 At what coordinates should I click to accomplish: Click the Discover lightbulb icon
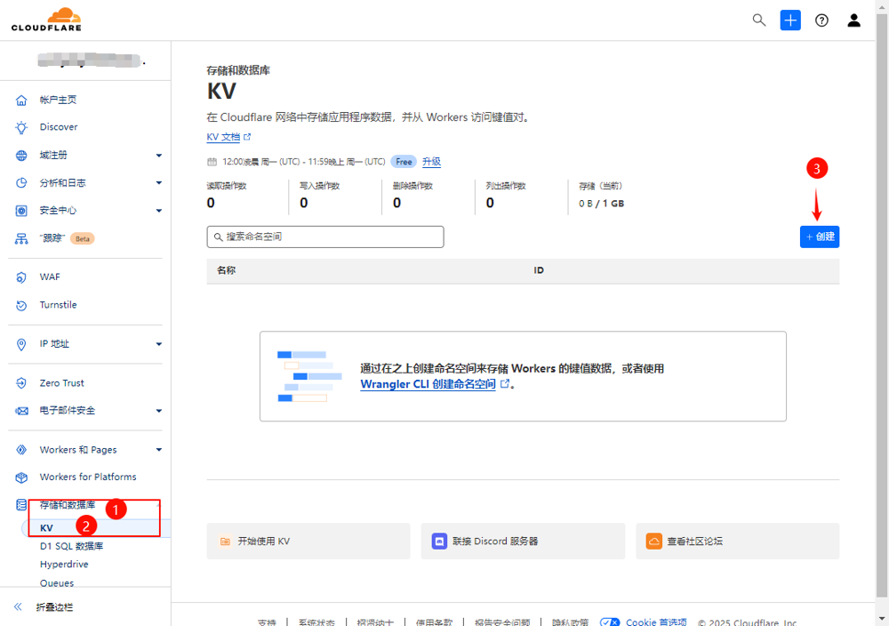(21, 127)
